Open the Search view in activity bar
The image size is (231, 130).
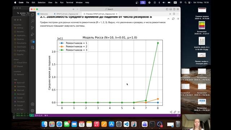click(32, 21)
